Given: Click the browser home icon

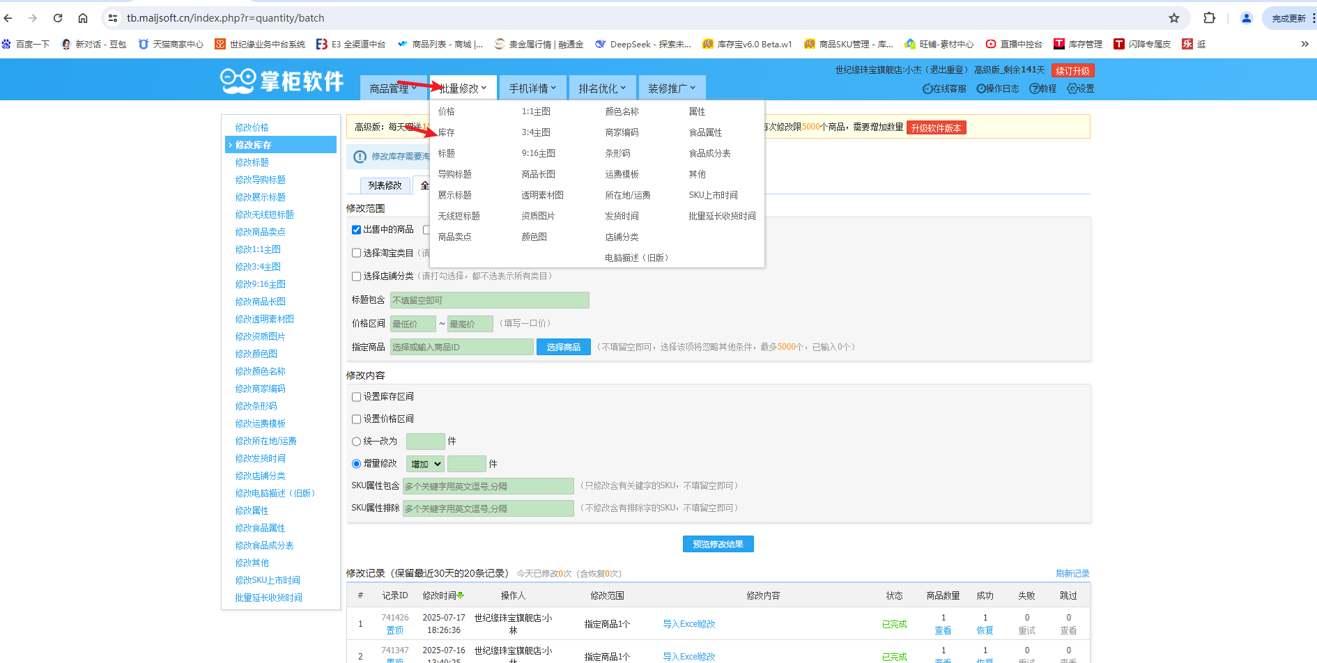Looking at the screenshot, I should click(83, 18).
